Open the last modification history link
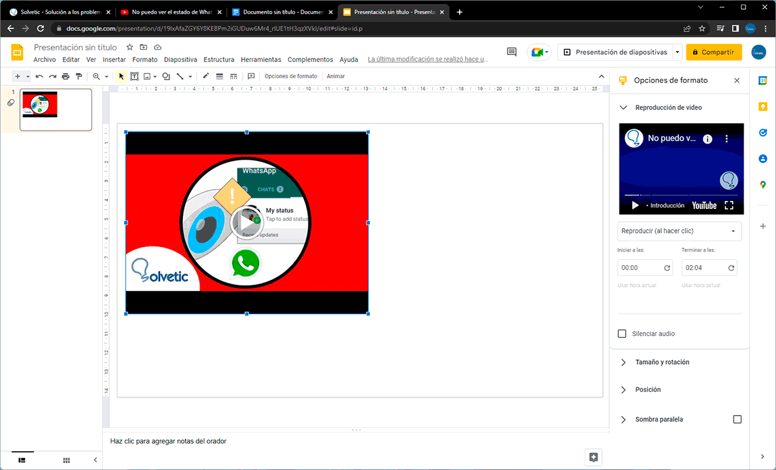 point(427,59)
